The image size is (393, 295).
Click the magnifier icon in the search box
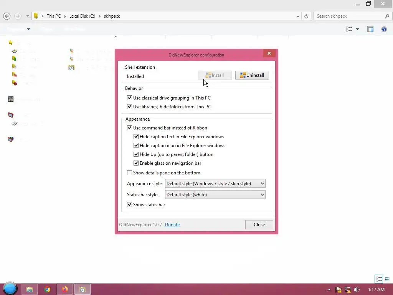tap(387, 16)
